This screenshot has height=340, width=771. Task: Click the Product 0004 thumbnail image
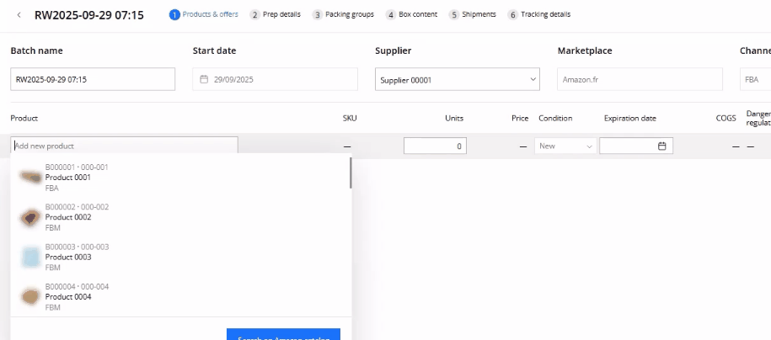coord(31,296)
